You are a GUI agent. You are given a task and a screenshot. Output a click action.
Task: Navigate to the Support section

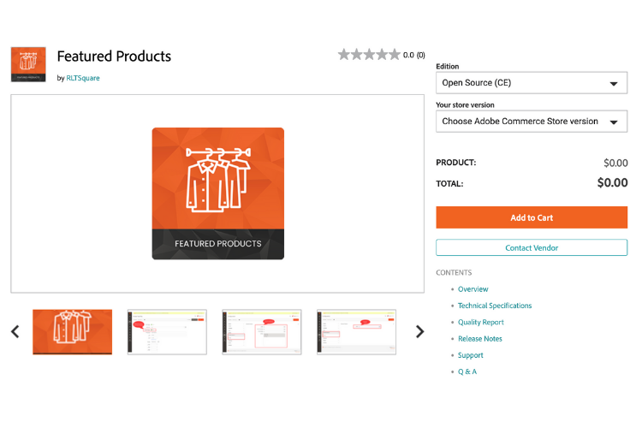[470, 355]
